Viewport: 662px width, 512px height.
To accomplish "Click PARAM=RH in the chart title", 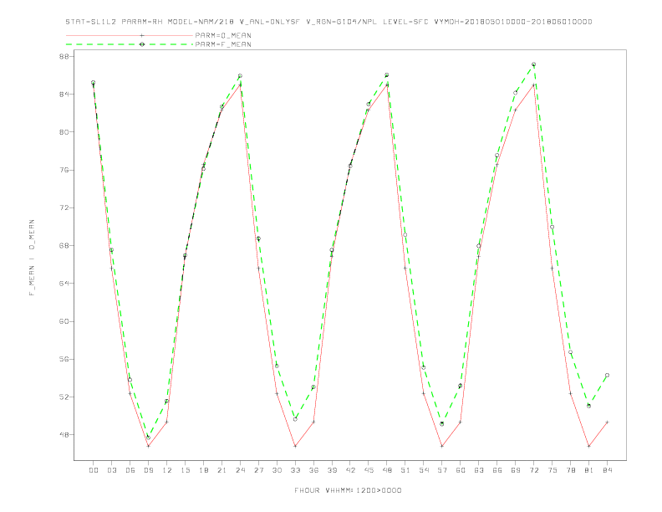I will coord(142,22).
